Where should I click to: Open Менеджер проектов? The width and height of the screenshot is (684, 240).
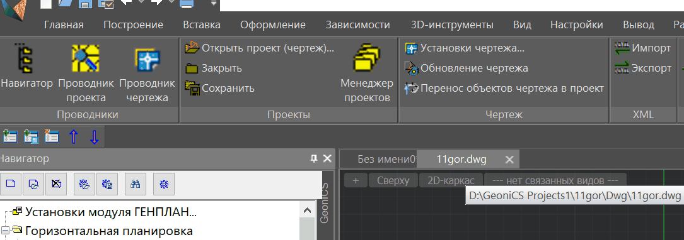click(x=367, y=73)
